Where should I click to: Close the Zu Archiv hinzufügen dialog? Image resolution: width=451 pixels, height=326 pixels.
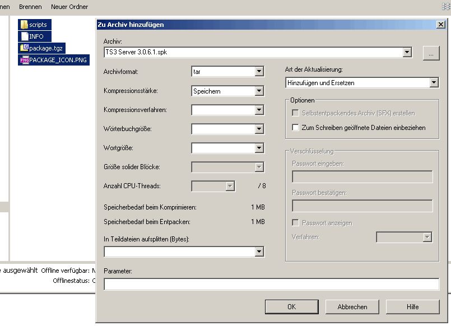(441, 25)
